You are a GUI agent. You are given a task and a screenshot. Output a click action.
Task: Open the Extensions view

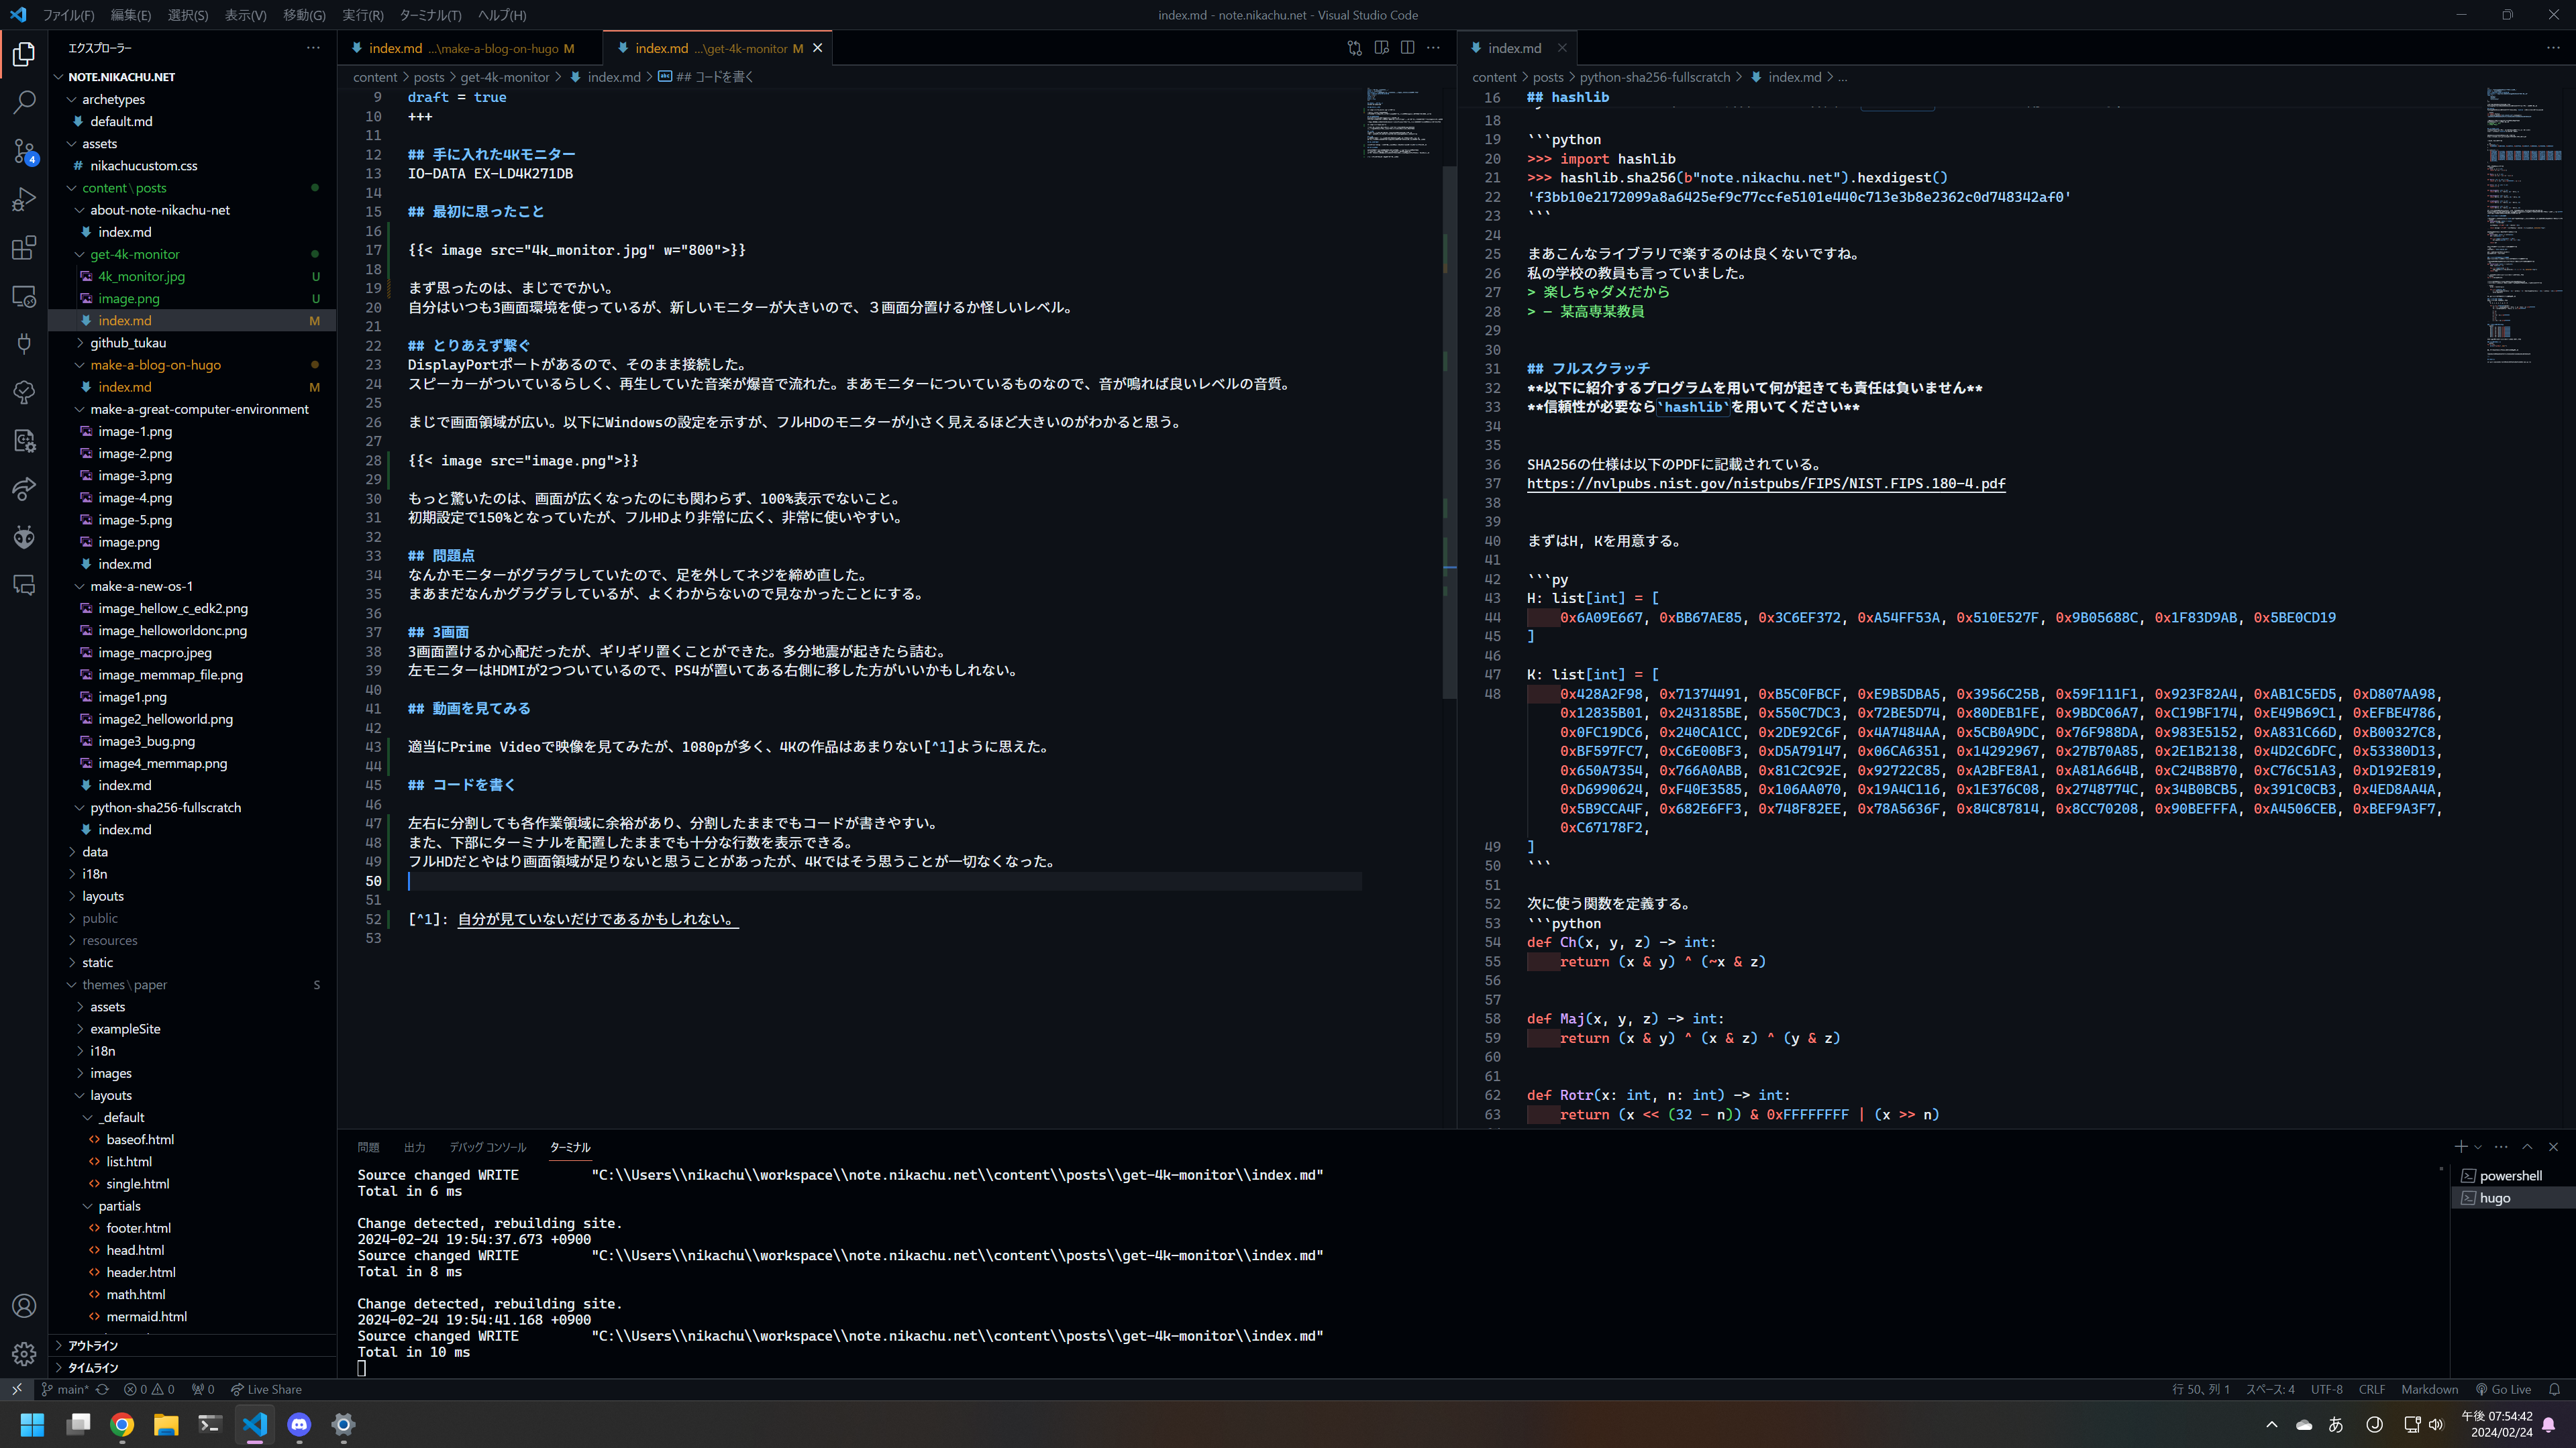pos(24,248)
